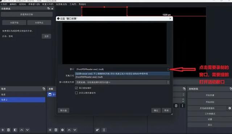This screenshot has height=134, width=232.
Task: Open advanced audio properties gear icon
Action: (x=97, y=130)
